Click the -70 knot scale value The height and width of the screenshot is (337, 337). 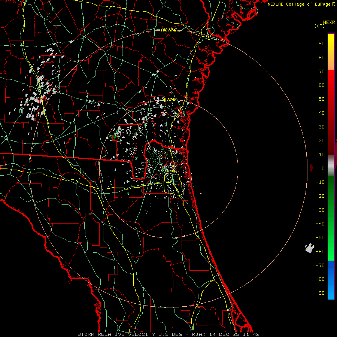tap(320, 265)
